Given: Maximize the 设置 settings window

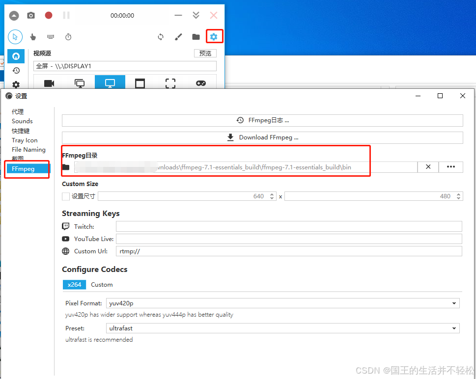Looking at the screenshot, I should [440, 96].
